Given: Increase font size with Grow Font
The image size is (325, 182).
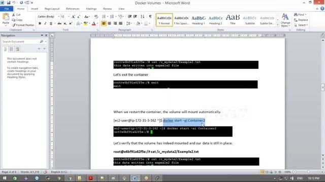Looking at the screenshot, I should click(73, 17).
